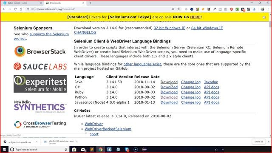This screenshot has height=153, width=272.
Task: Click the New Relic Synthetics logo
Action: click(40, 107)
